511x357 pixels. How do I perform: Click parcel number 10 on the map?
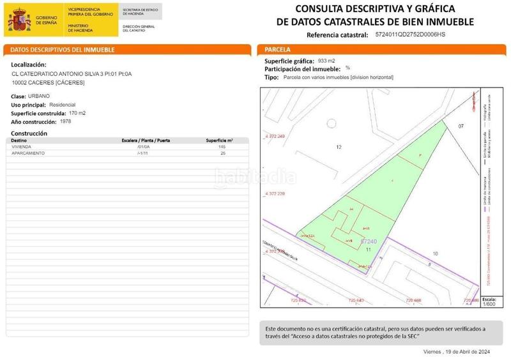click(x=435, y=236)
